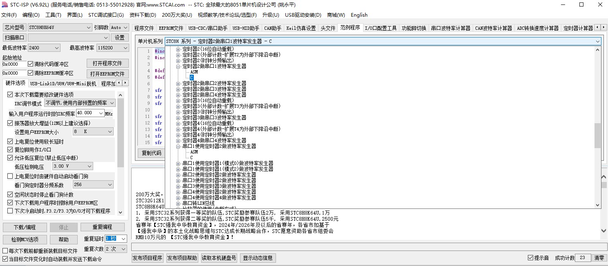
Task: Expand 定时器2做串口2波特率发生器 tree node
Action: pos(178,83)
